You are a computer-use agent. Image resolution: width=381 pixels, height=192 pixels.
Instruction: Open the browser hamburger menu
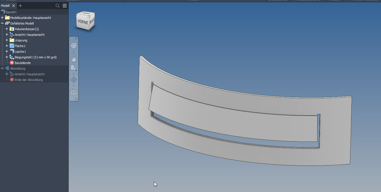(65, 5)
